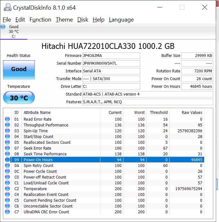Click the Transfer Mode field SATA/300
This screenshot has width=219, height=222.
[x=111, y=79]
